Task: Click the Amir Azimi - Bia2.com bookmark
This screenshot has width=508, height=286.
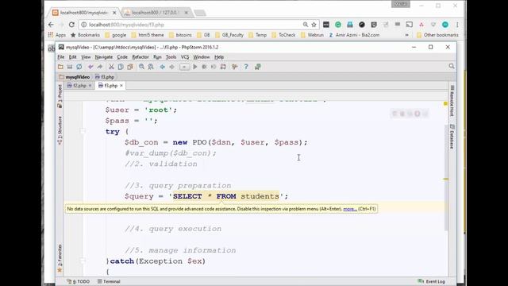Action: (354, 35)
